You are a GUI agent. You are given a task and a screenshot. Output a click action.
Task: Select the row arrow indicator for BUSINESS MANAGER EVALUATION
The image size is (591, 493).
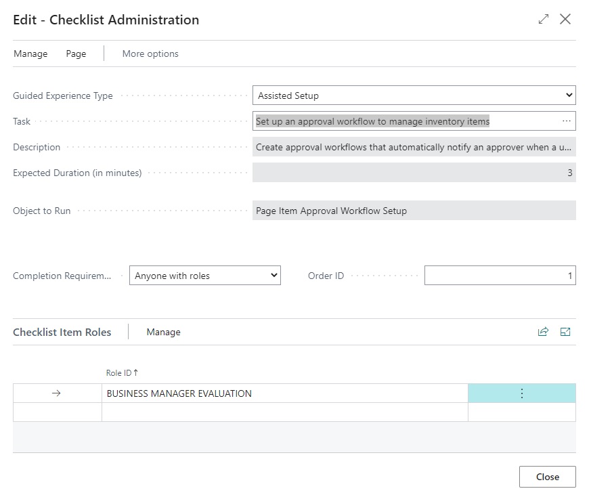click(x=57, y=393)
